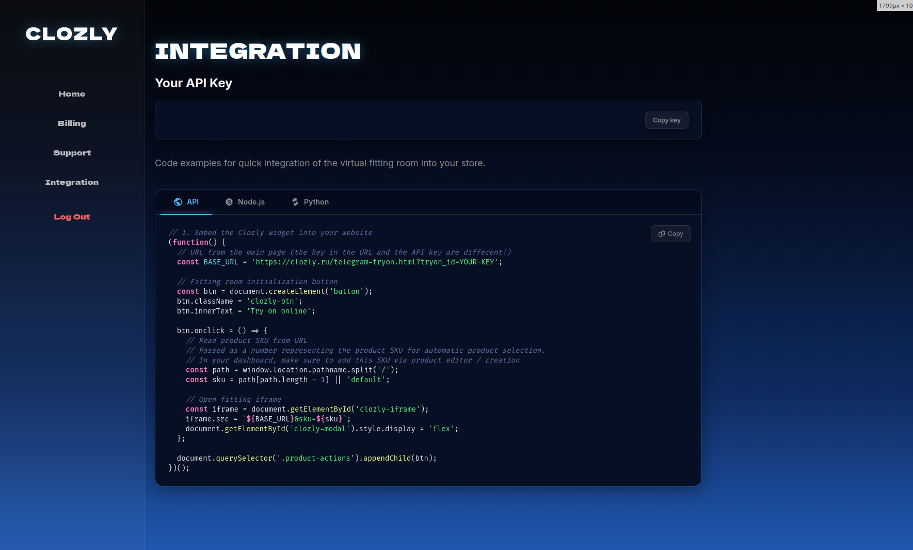Click the line 'iframe.src = `${BASE_URL}&sku=${sku}`'
The height and width of the screenshot is (550, 913).
click(x=268, y=419)
